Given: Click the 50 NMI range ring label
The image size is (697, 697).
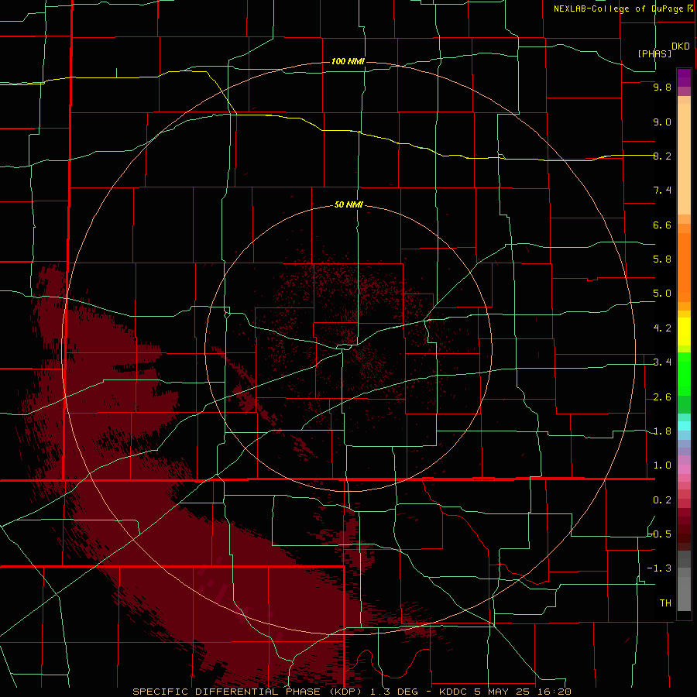Looking at the screenshot, I should [348, 204].
